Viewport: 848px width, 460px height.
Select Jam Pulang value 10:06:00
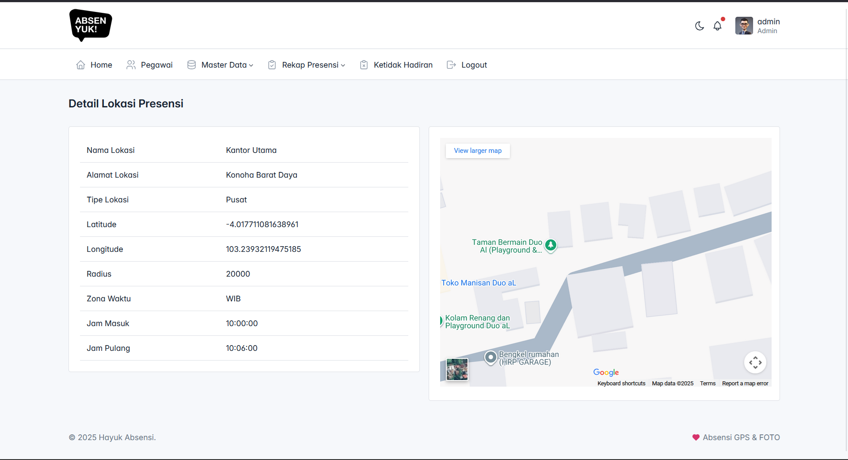click(242, 348)
